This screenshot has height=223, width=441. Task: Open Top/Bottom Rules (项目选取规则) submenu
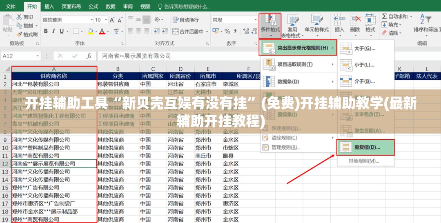tap(298, 65)
